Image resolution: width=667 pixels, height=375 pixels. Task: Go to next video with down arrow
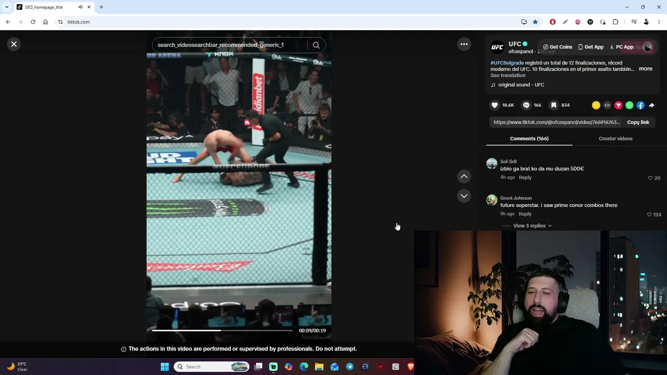coord(464,196)
